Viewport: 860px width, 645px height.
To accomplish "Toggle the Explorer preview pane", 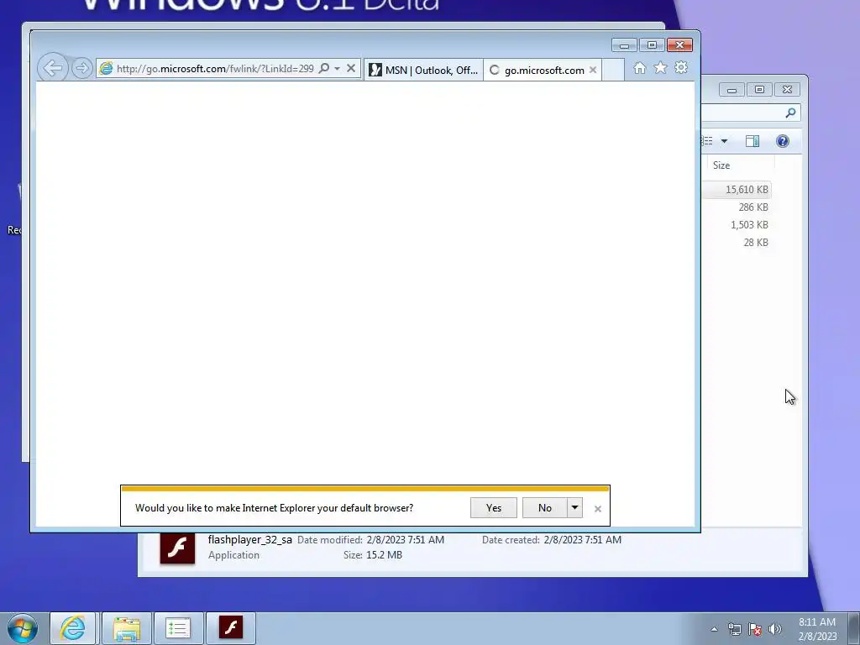I will tap(752, 141).
